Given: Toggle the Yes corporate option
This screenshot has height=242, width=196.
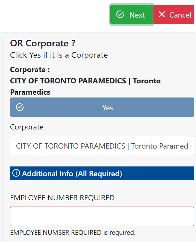Looking at the screenshot, I should pyautogui.click(x=107, y=108).
